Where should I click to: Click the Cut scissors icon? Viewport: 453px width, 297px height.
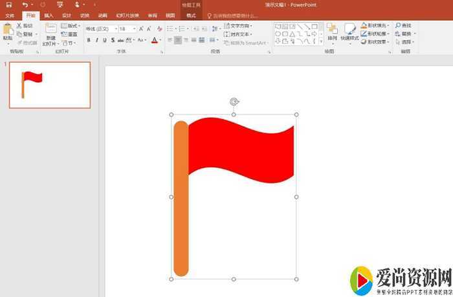coord(19,26)
